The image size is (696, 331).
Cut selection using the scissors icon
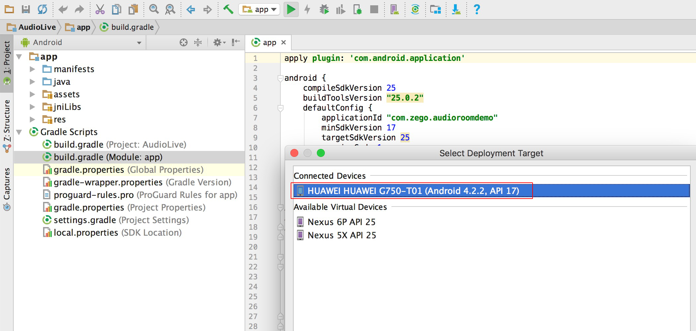click(100, 9)
